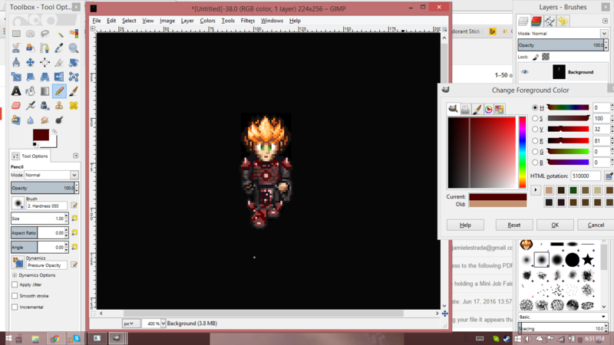Click OK in Change Foreground Color

pyautogui.click(x=555, y=225)
